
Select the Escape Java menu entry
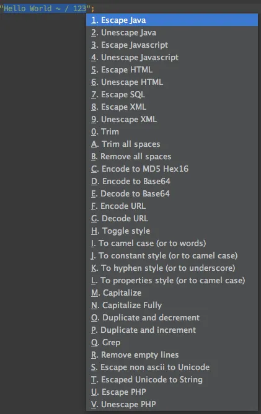click(x=172, y=20)
